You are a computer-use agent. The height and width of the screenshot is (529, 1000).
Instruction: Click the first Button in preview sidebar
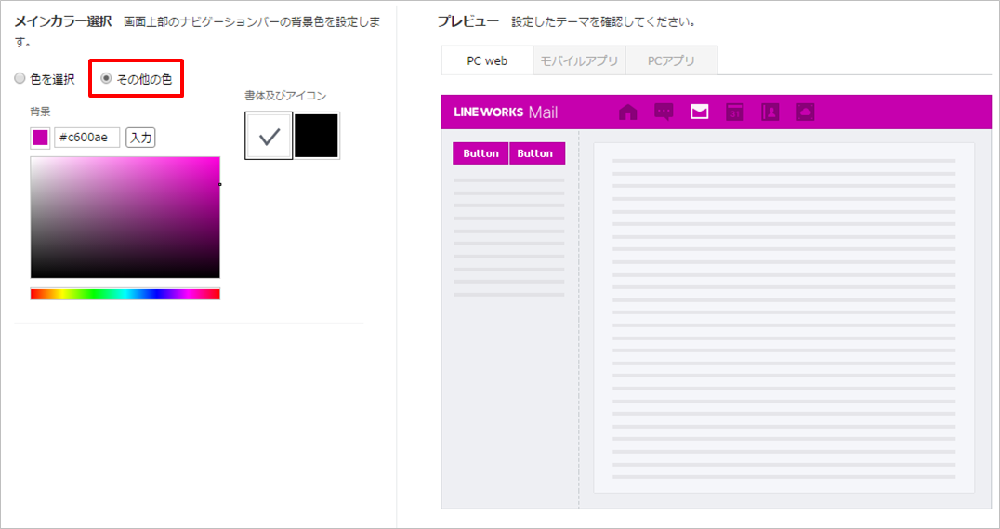pos(480,153)
